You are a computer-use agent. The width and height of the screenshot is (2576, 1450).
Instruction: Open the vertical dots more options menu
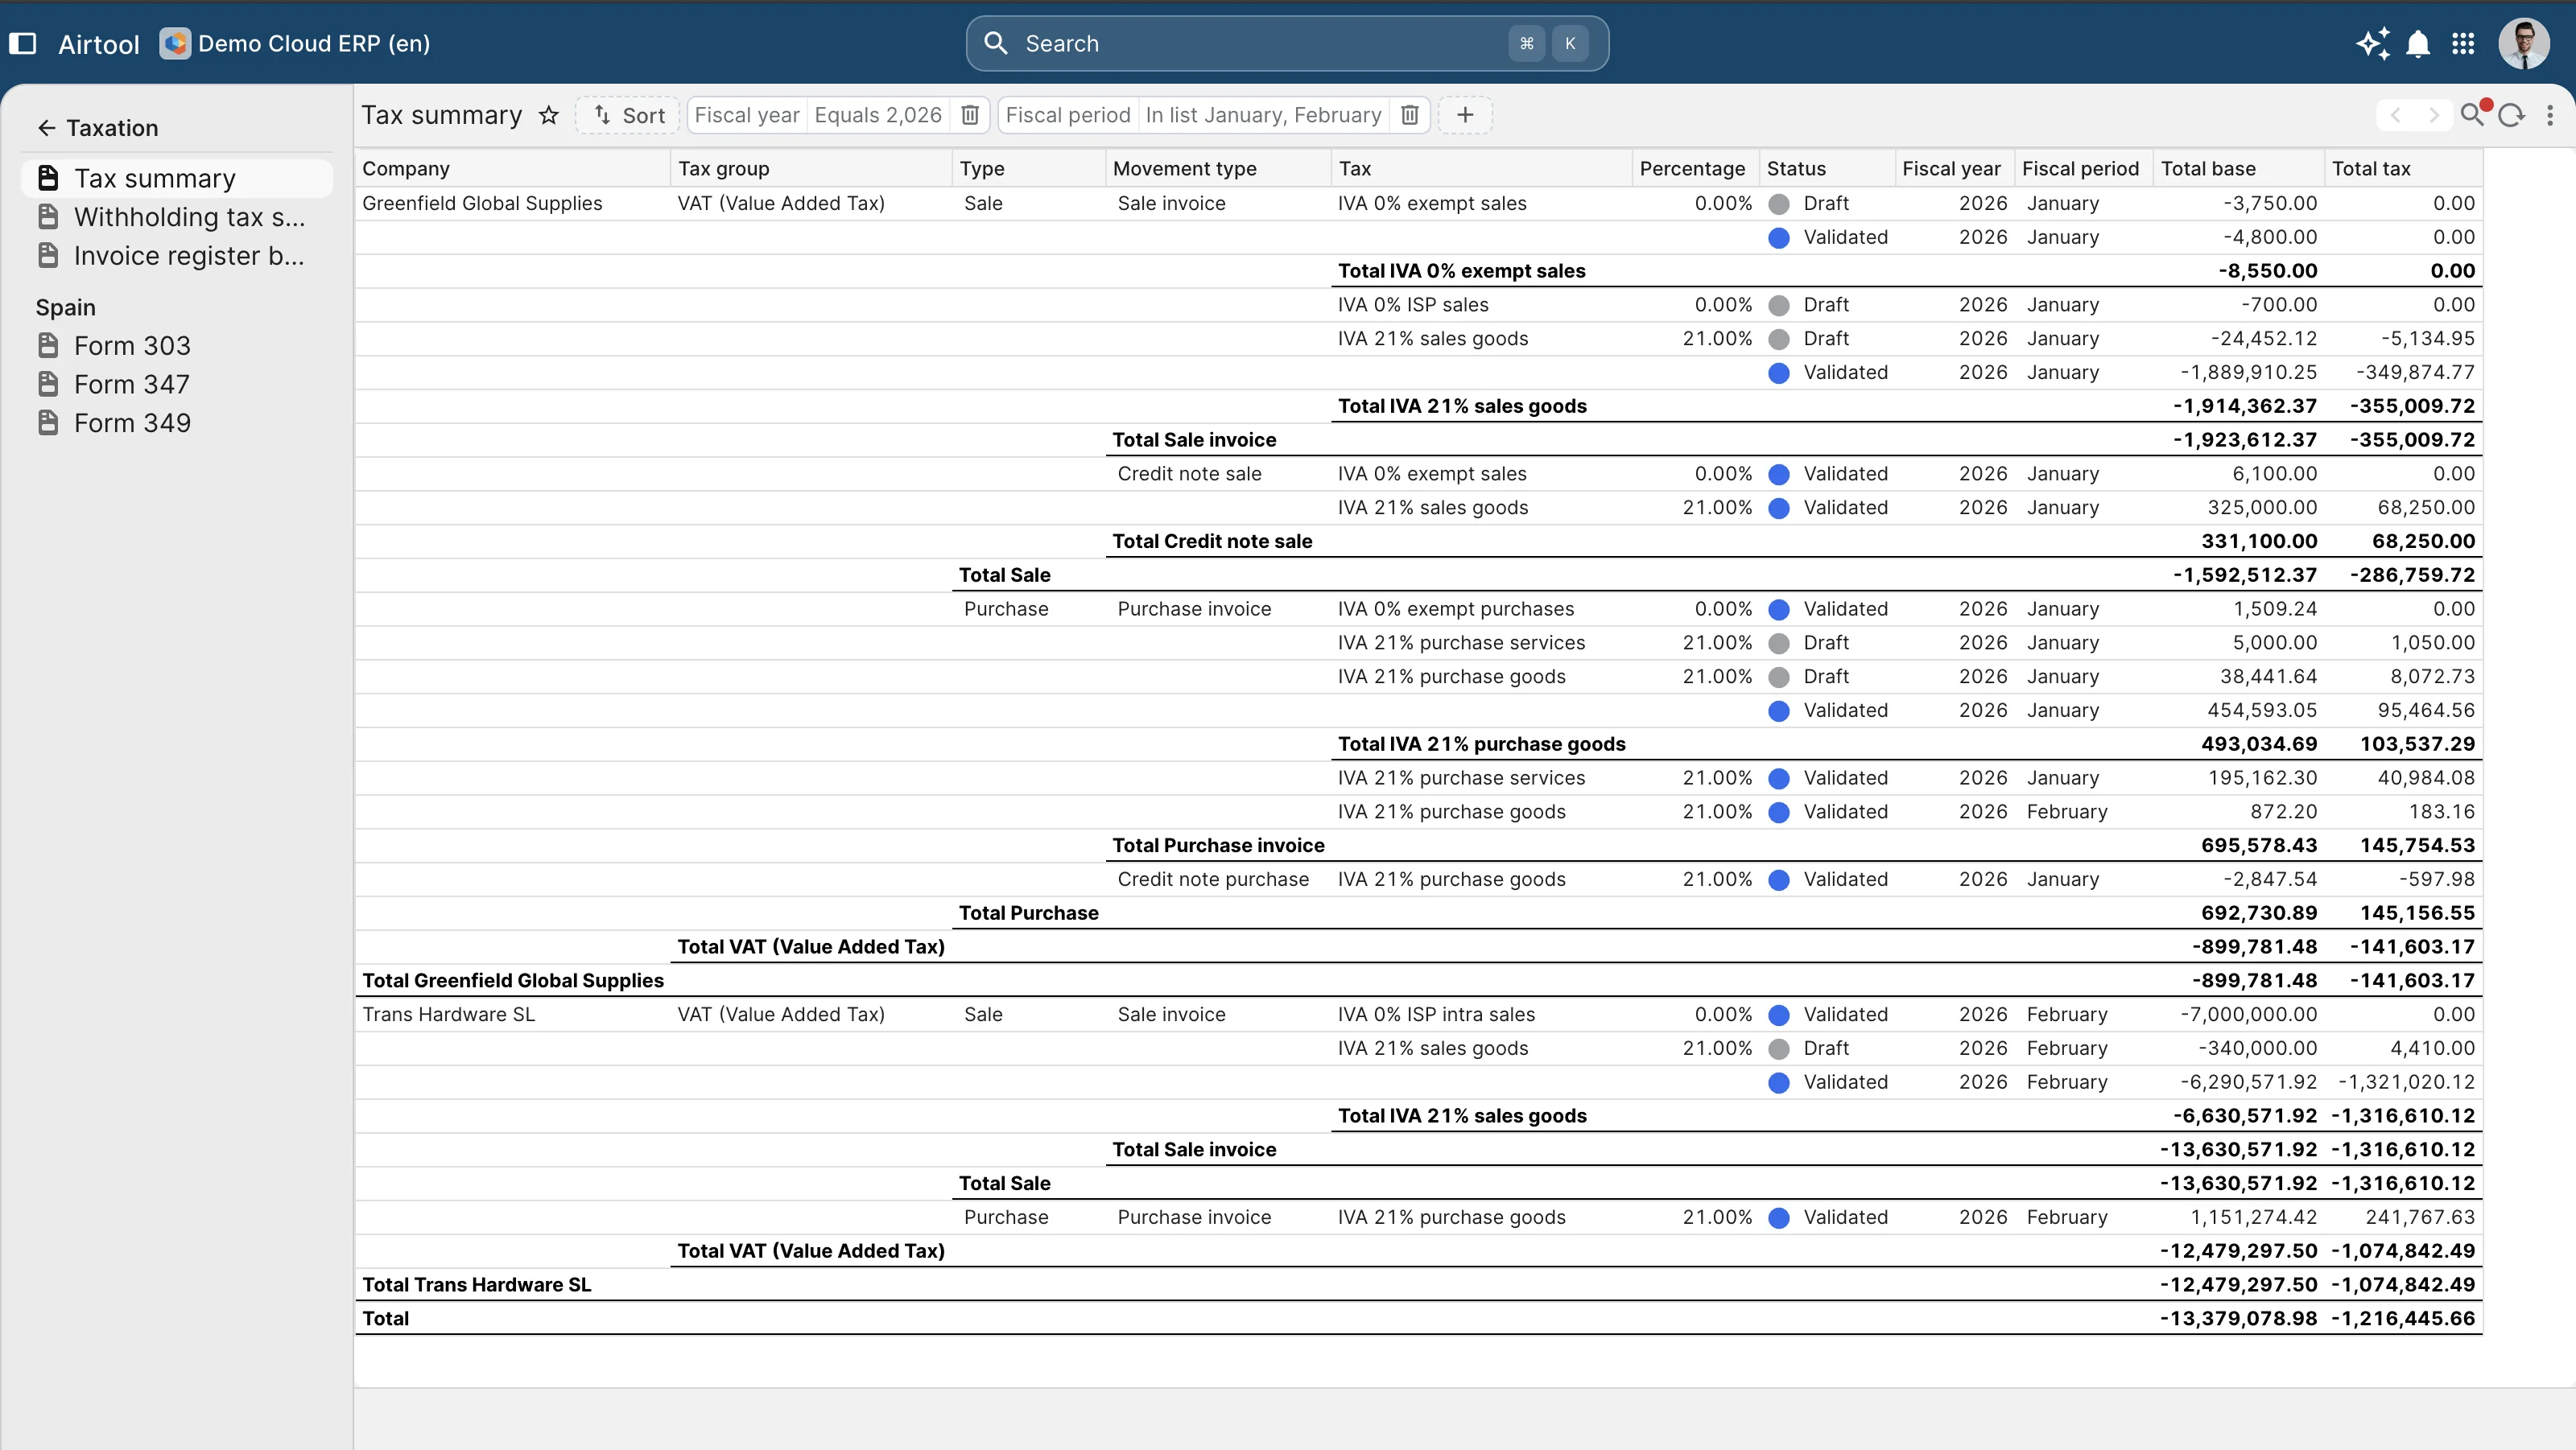[2550, 115]
